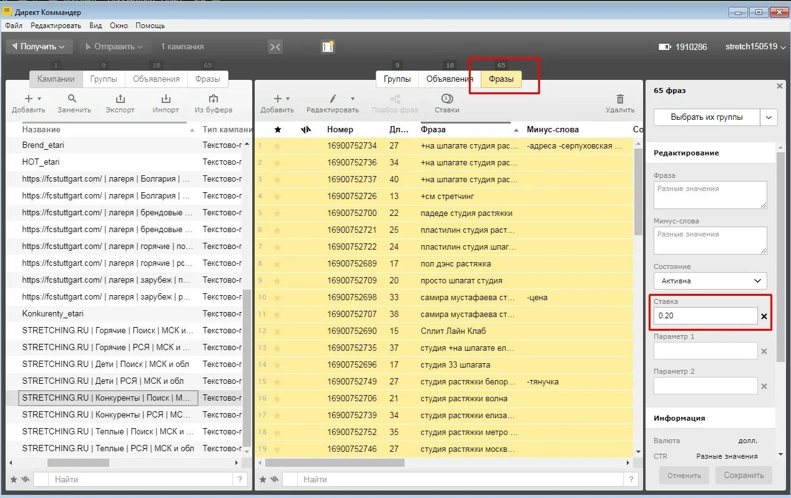Open the Вид menu

click(x=96, y=26)
